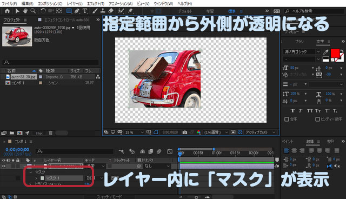The width and height of the screenshot is (346, 199).
Task: Select the Brush tool in toolbar
Action: [x=95, y=11]
